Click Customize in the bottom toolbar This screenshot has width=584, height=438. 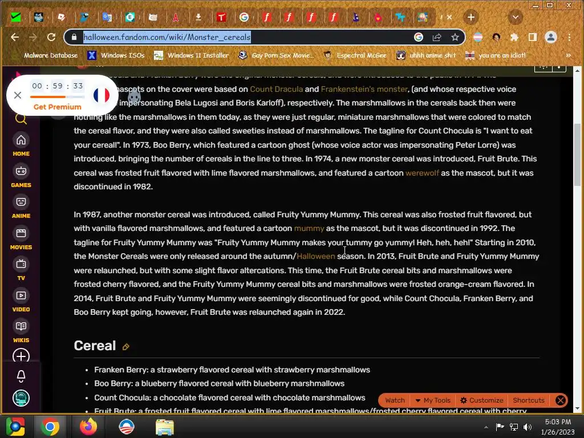(x=481, y=400)
